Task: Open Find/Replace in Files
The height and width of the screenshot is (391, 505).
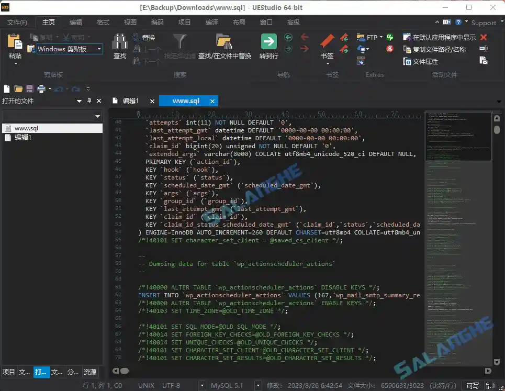Action: click(224, 46)
